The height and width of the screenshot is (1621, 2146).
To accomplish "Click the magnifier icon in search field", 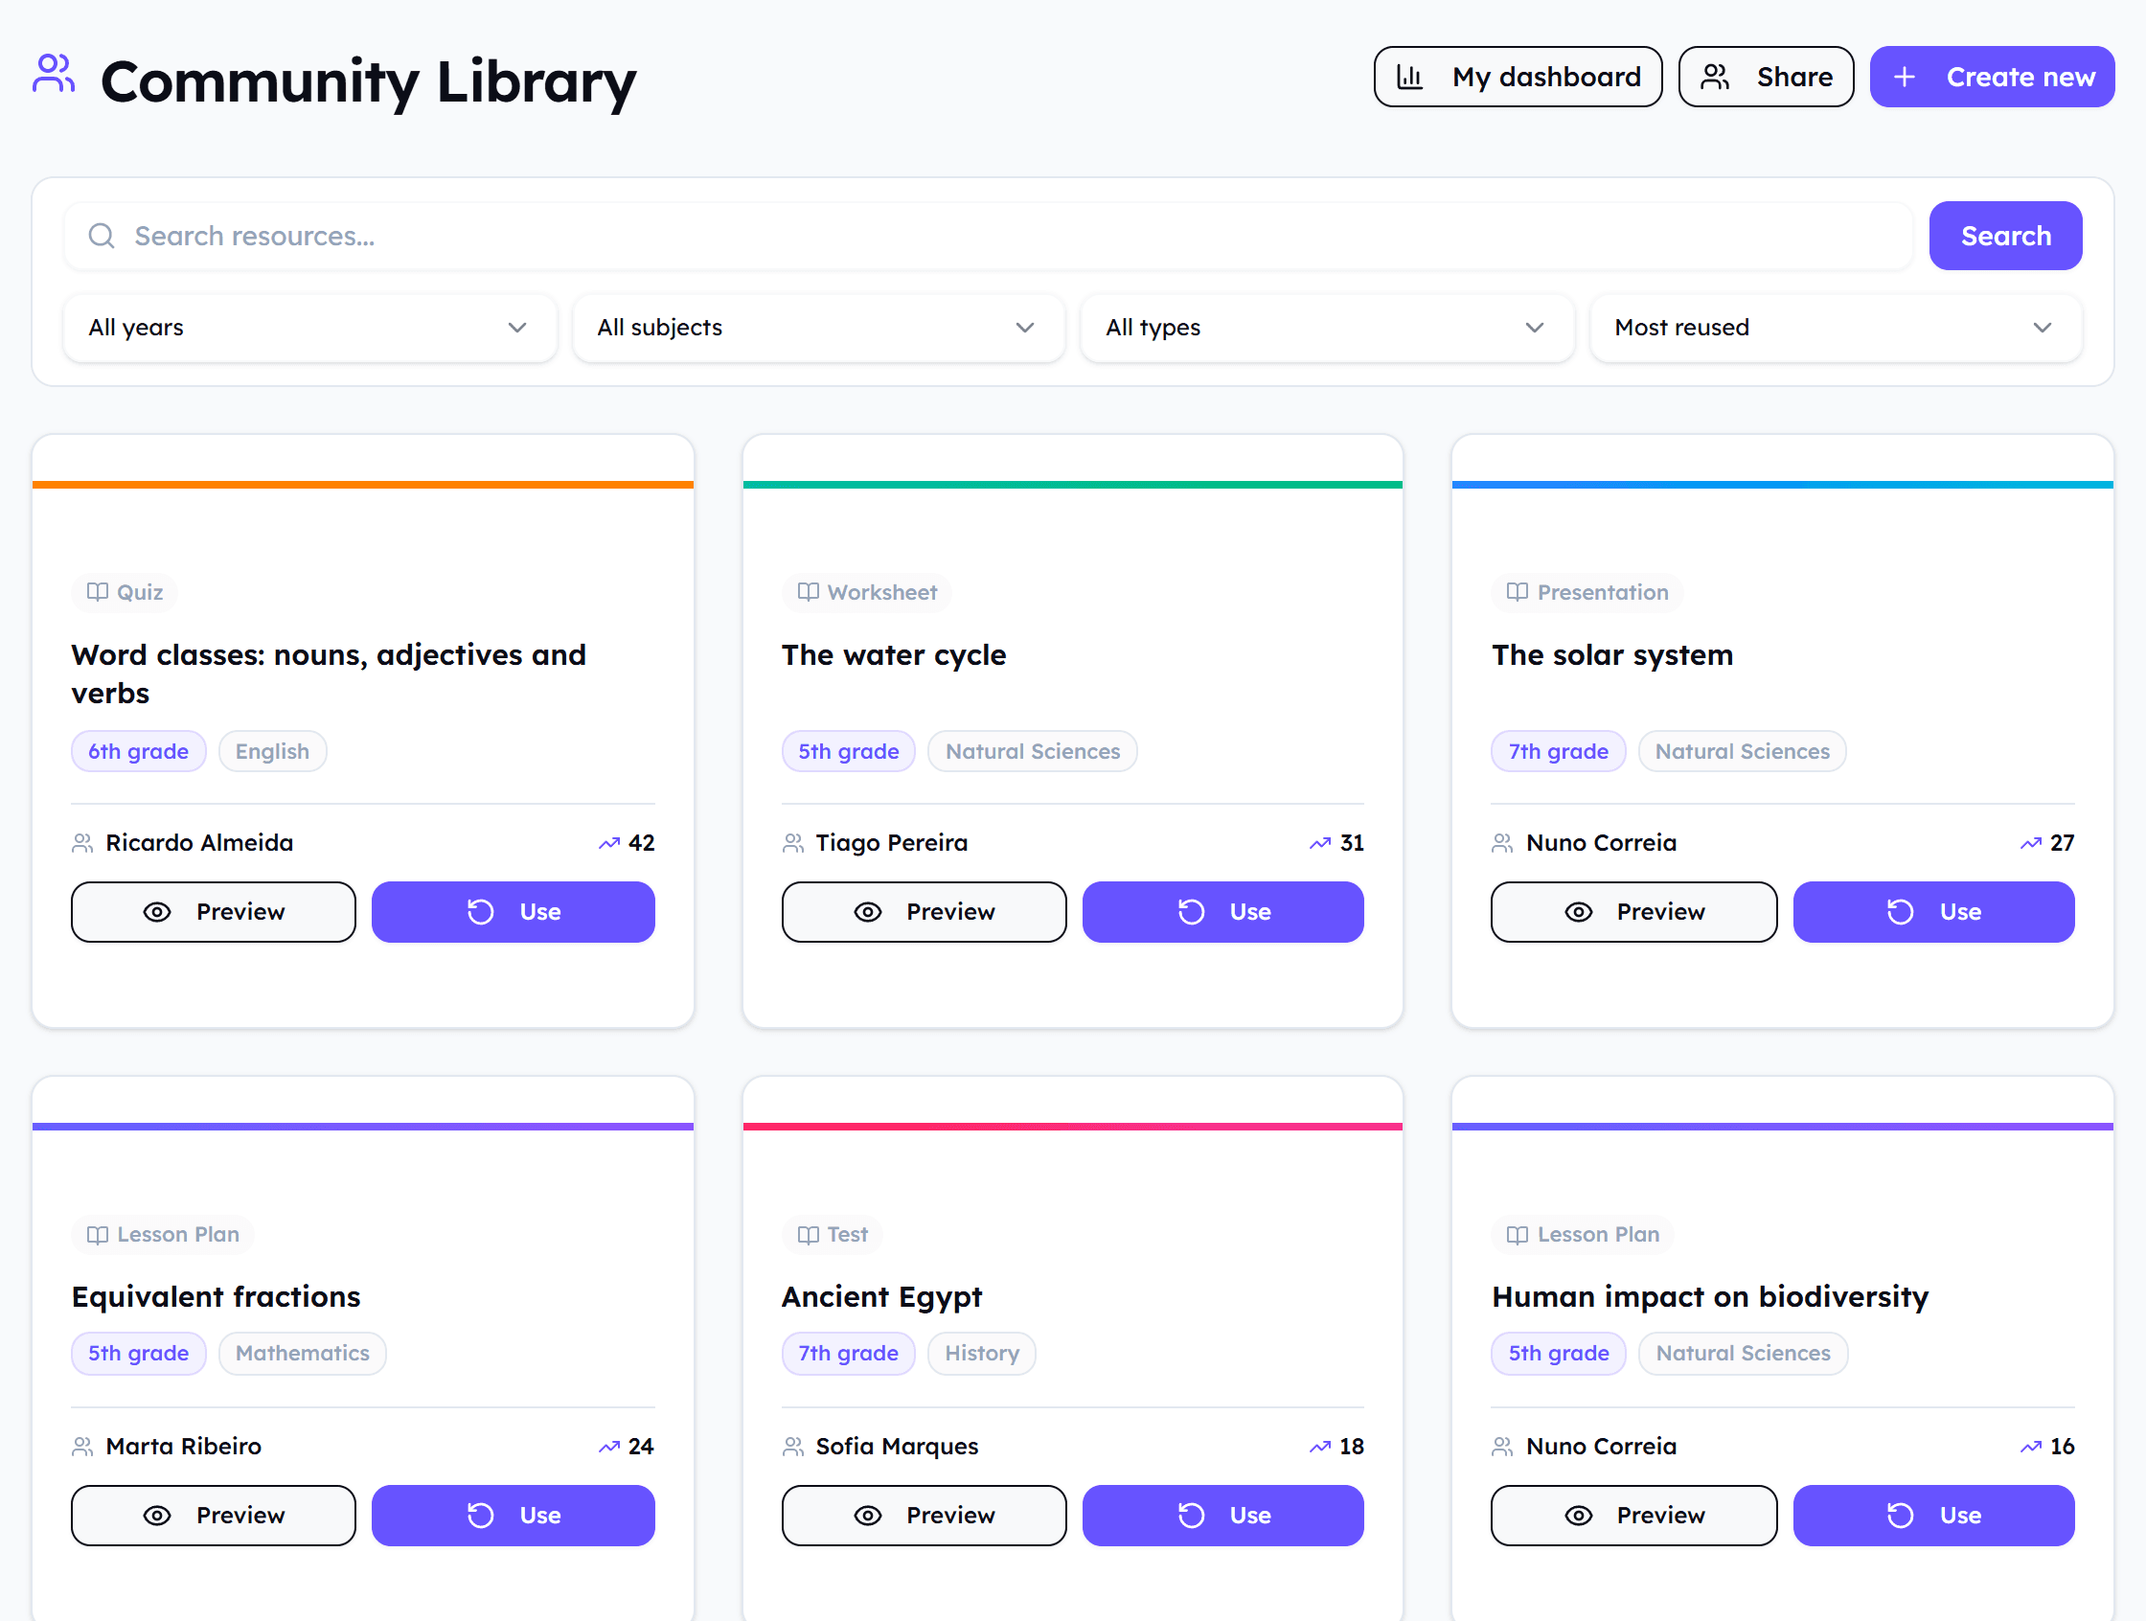I will pos(102,236).
